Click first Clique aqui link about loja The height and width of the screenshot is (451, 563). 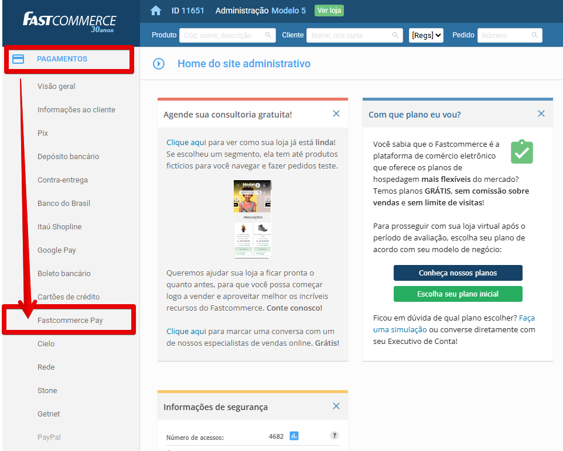[x=186, y=142]
